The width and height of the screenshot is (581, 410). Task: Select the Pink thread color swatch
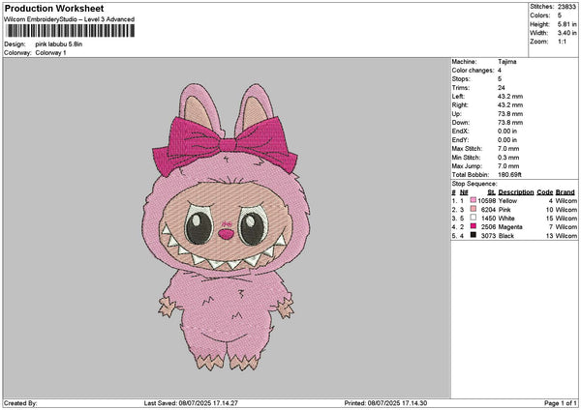(472, 209)
